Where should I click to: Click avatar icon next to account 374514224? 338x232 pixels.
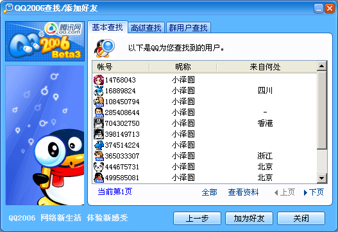[x=99, y=145]
